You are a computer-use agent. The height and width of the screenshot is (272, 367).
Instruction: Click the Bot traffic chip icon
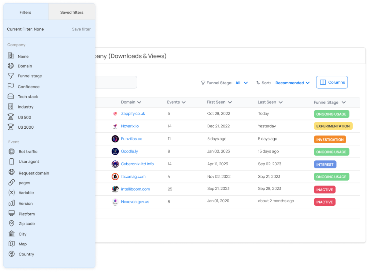pyautogui.click(x=12, y=151)
